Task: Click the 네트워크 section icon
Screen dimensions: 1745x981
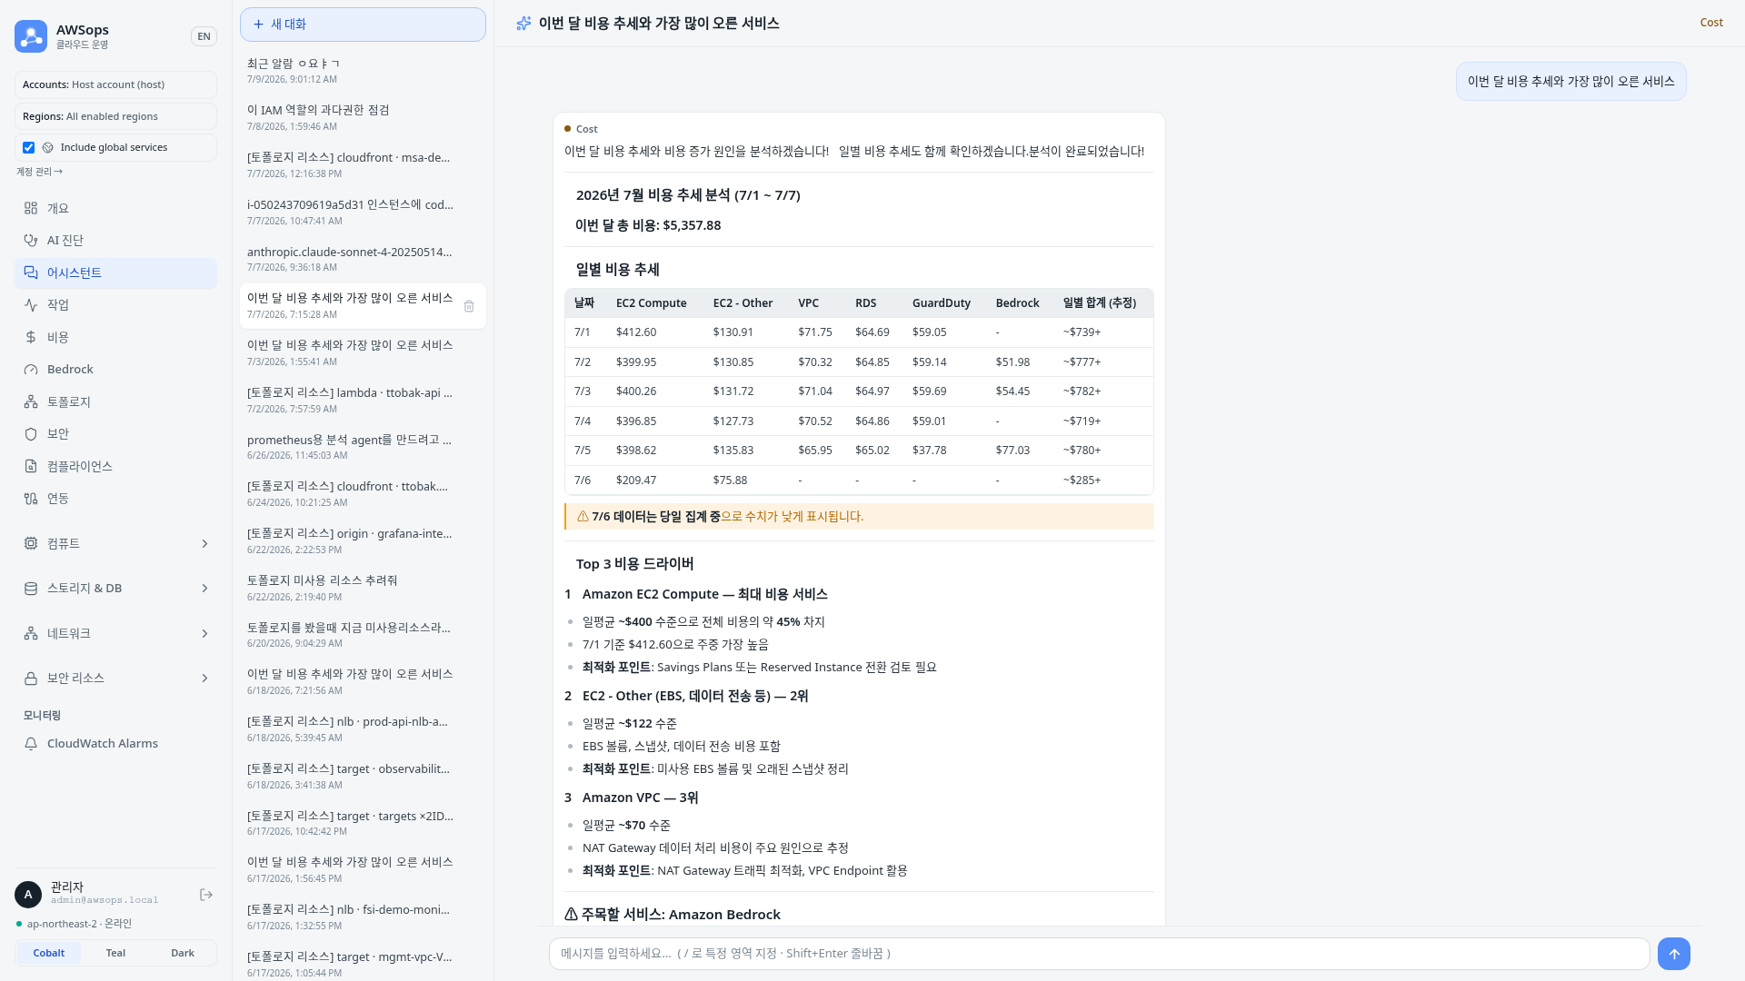Action: pos(31,633)
